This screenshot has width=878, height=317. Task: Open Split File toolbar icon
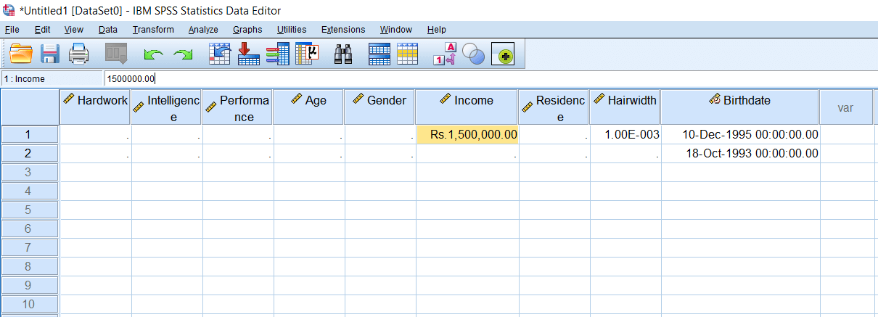[379, 54]
